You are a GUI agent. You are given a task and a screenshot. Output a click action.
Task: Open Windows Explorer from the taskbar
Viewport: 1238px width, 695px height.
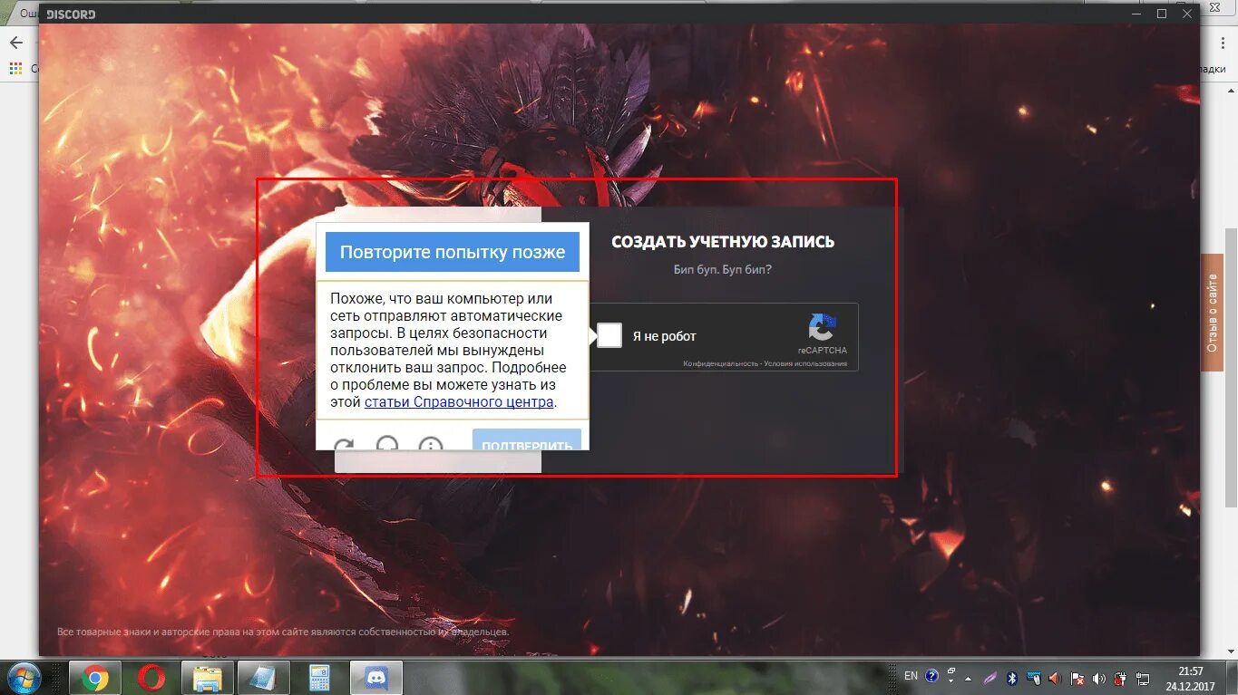click(x=208, y=678)
